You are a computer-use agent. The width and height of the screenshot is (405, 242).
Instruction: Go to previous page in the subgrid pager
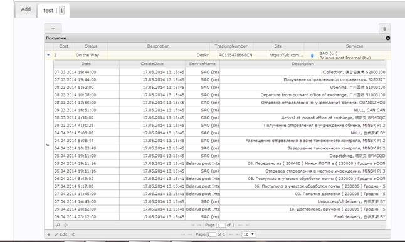tap(199, 225)
